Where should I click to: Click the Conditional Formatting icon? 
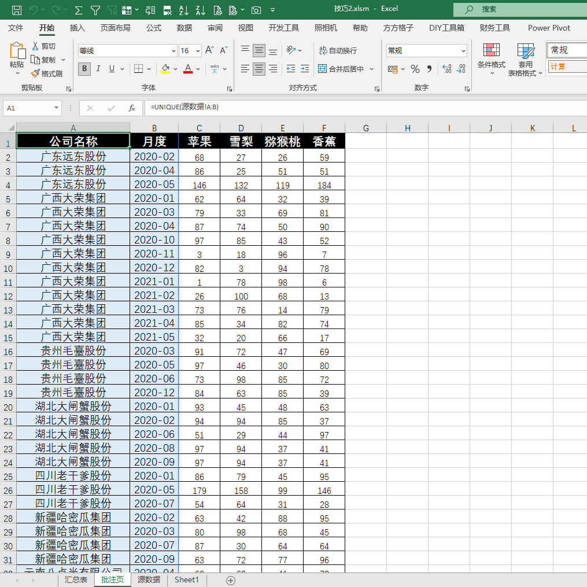(x=491, y=50)
